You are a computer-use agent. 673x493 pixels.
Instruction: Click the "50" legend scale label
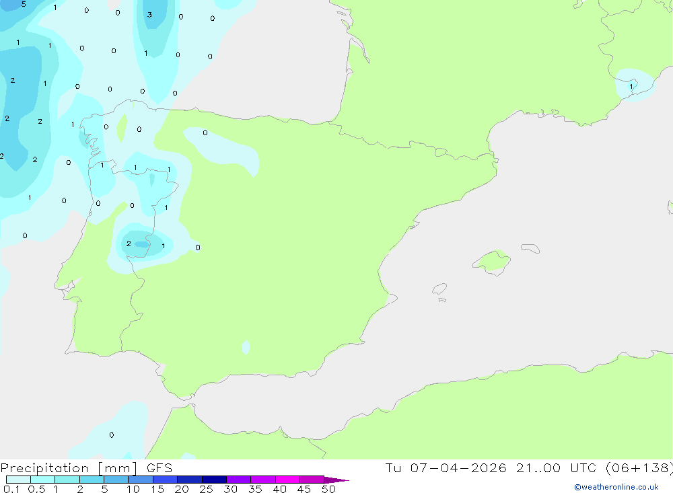[x=328, y=489]
